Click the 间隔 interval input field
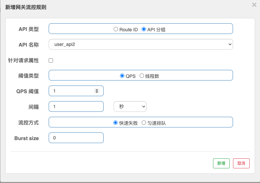The width and height of the screenshot is (260, 183). pyautogui.click(x=76, y=106)
